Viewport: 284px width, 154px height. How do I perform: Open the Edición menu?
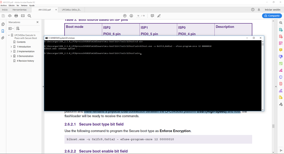(11, 5)
